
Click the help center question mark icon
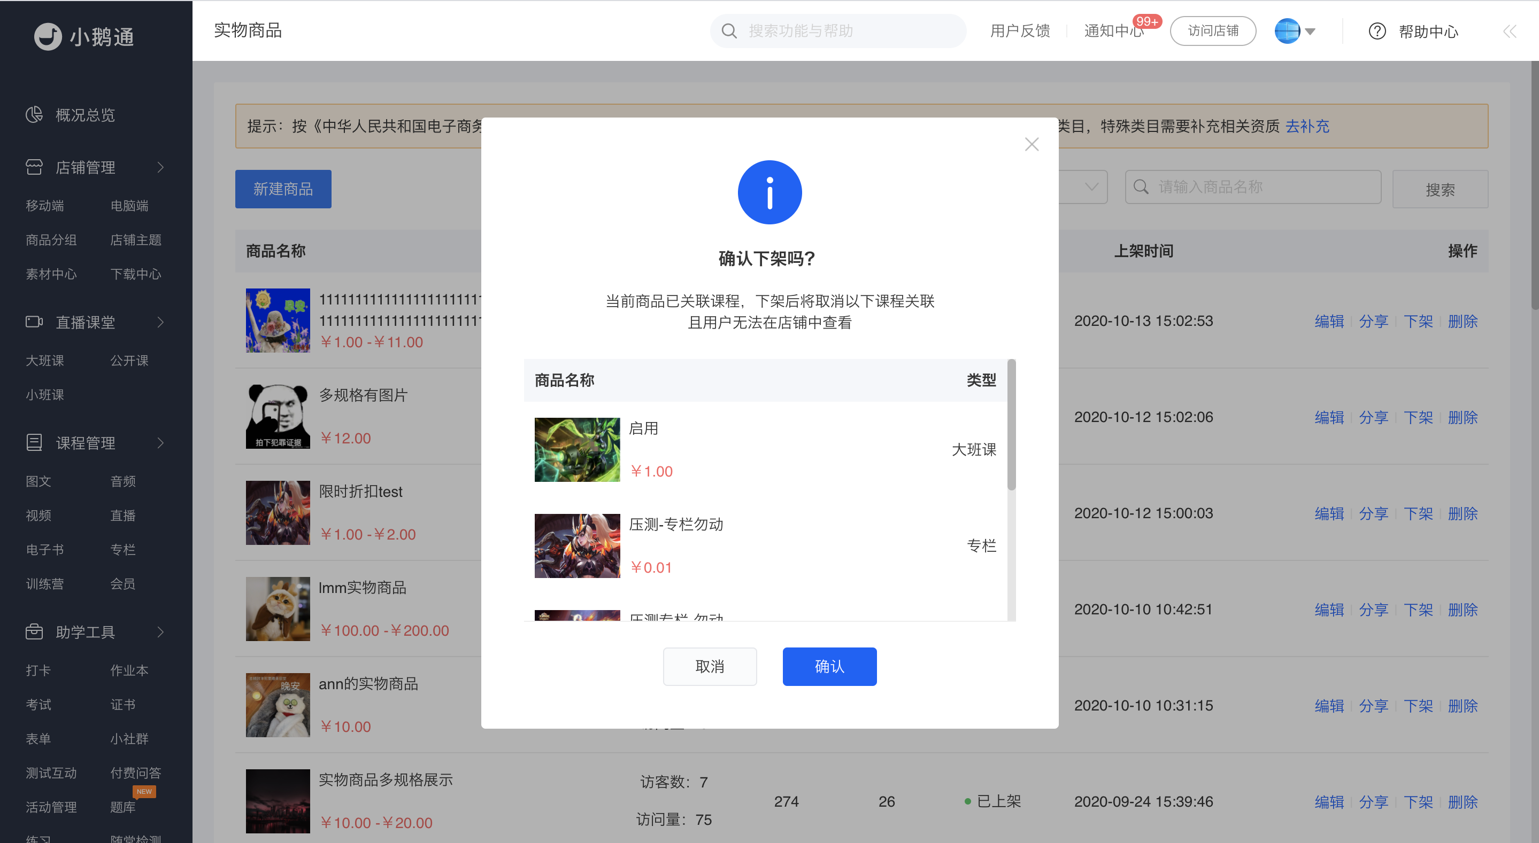point(1377,31)
